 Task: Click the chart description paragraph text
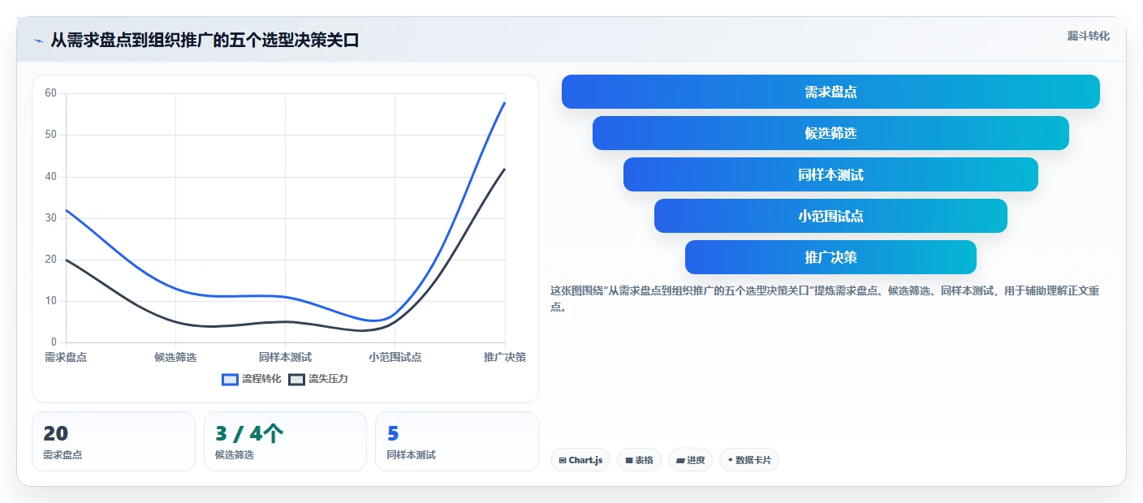(825, 299)
